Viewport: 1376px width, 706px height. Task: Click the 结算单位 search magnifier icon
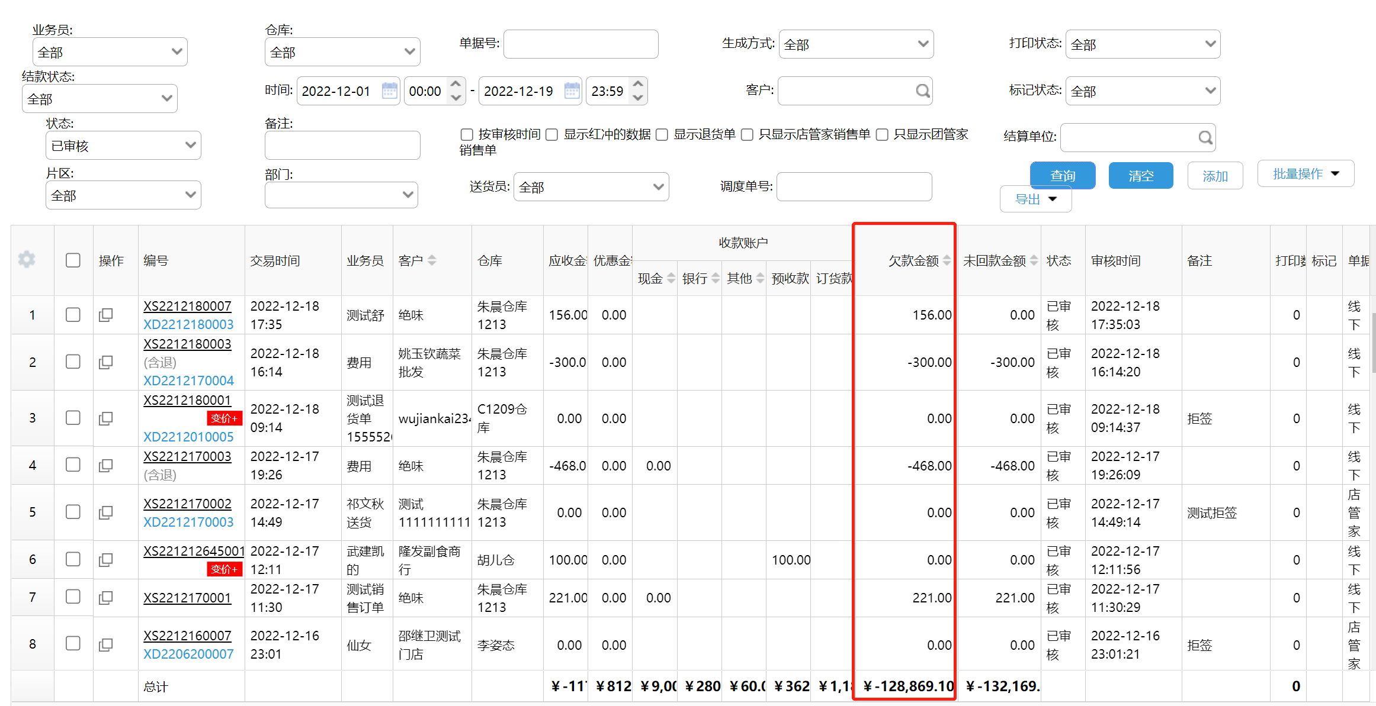1205,137
